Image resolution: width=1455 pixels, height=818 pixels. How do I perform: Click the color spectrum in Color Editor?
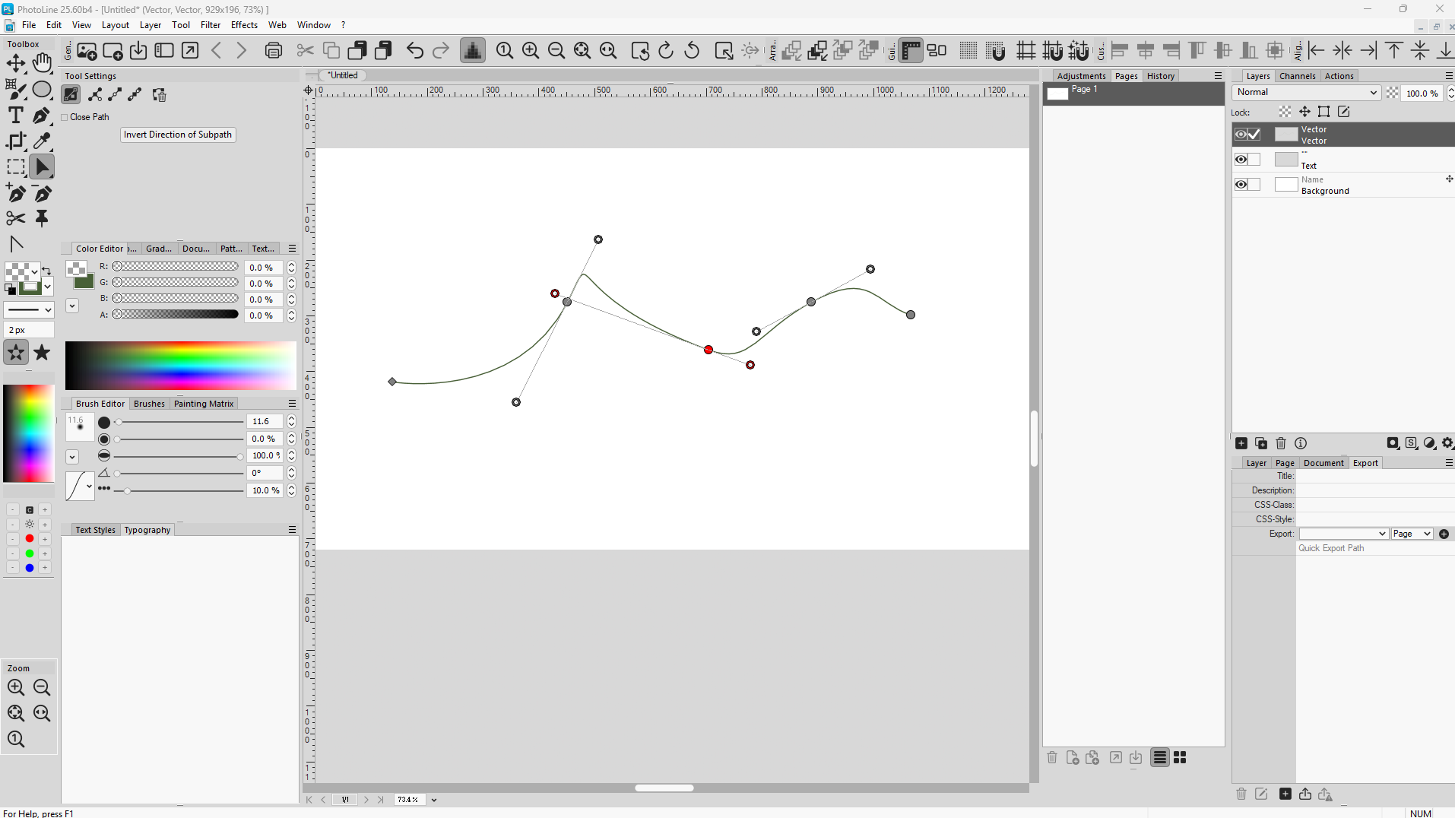pyautogui.click(x=181, y=366)
